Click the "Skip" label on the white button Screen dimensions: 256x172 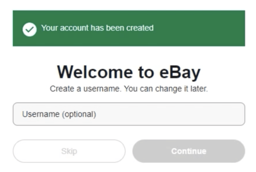pos(69,151)
